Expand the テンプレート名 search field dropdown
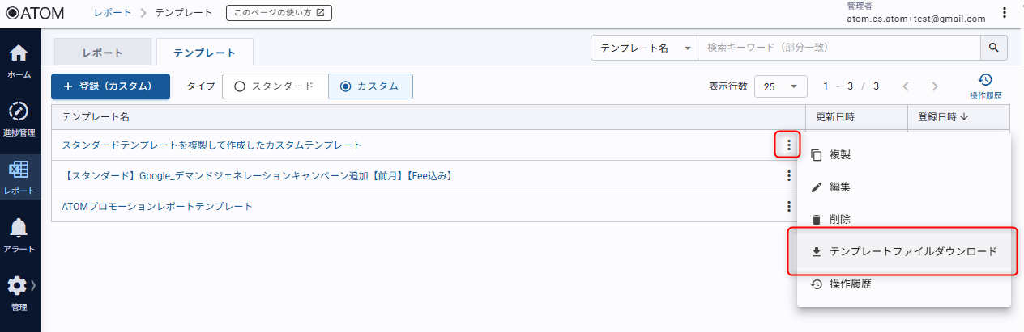1024x332 pixels. [x=644, y=48]
